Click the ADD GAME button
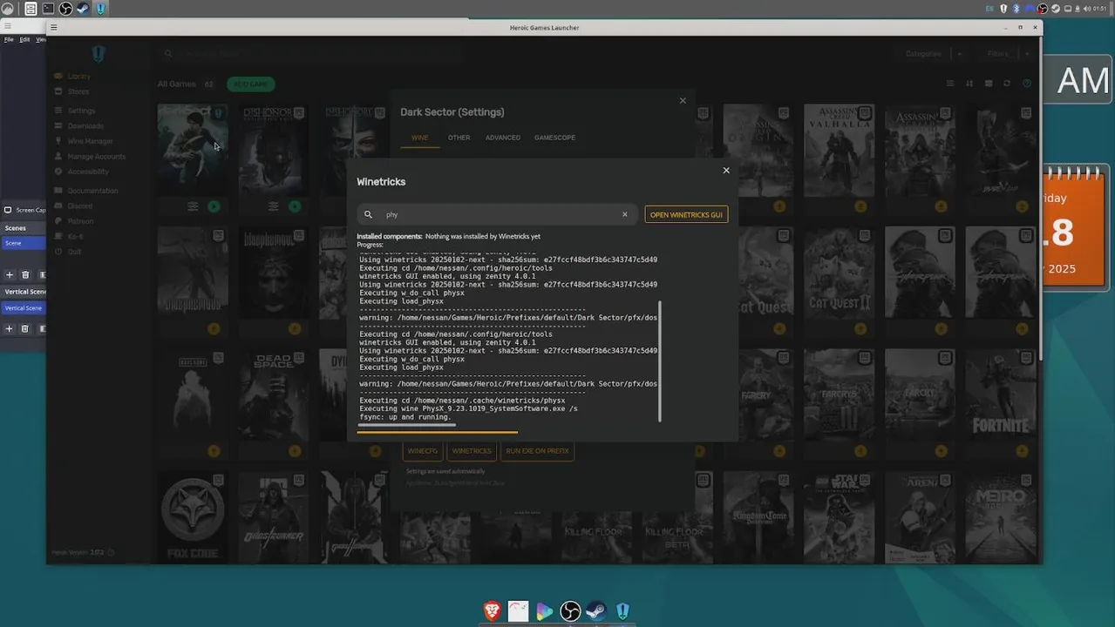 pos(251,84)
